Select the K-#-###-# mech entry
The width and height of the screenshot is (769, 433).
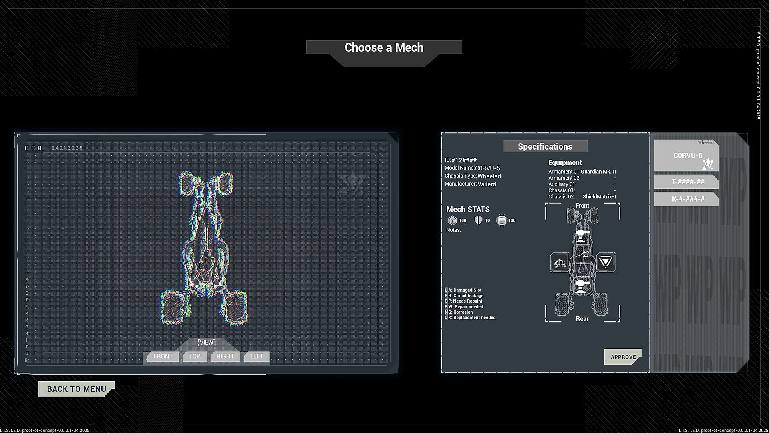click(x=687, y=199)
